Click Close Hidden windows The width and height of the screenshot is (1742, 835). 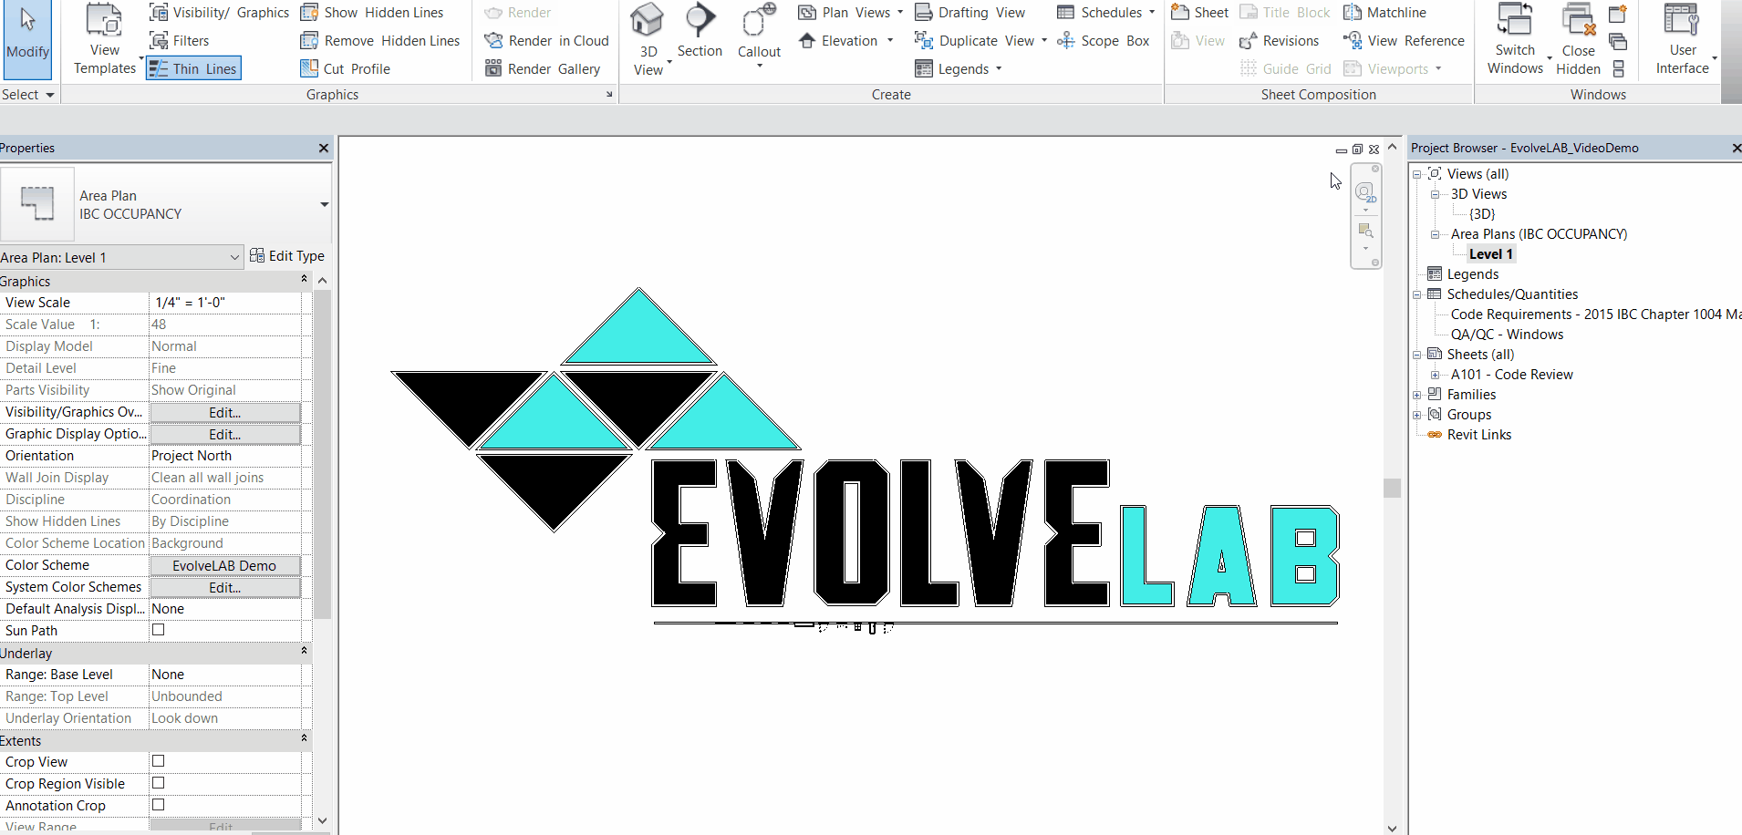click(x=1578, y=40)
